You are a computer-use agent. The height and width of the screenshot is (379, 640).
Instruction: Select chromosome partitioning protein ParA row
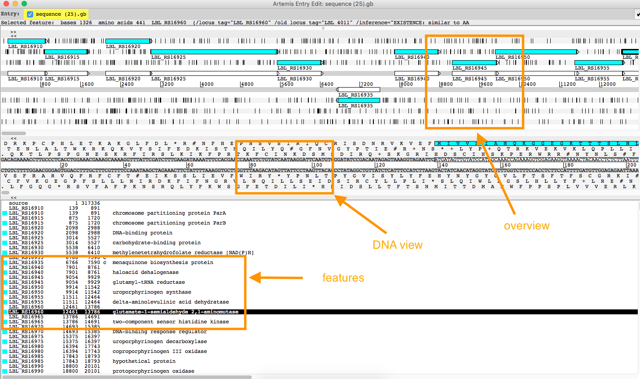(x=320, y=213)
